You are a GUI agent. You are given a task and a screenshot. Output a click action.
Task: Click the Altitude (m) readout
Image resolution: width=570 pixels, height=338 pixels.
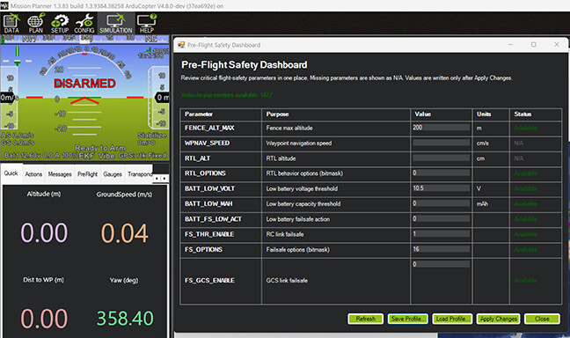coord(44,233)
